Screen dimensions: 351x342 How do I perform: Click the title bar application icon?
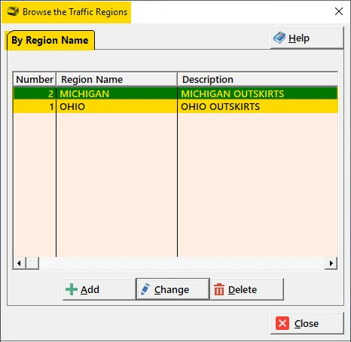(x=13, y=11)
